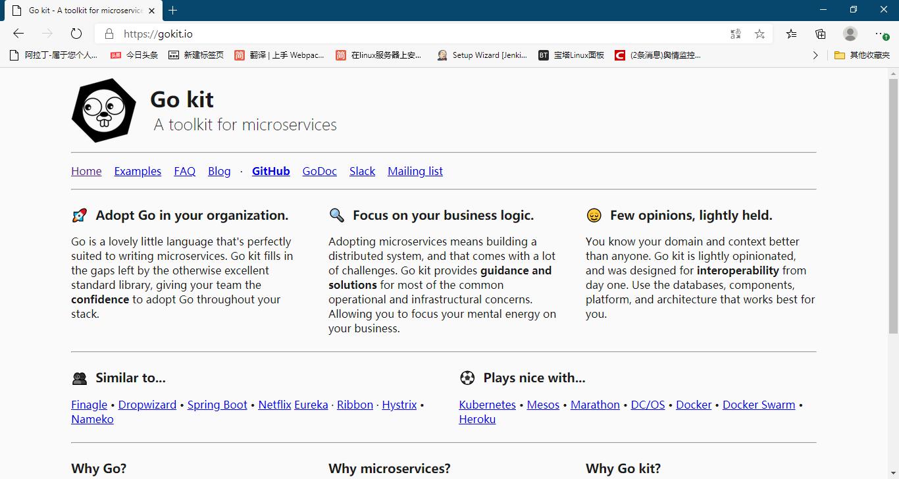Viewport: 899px width, 479px height.
Task: Open the Kubernetes link
Action: [487, 405]
